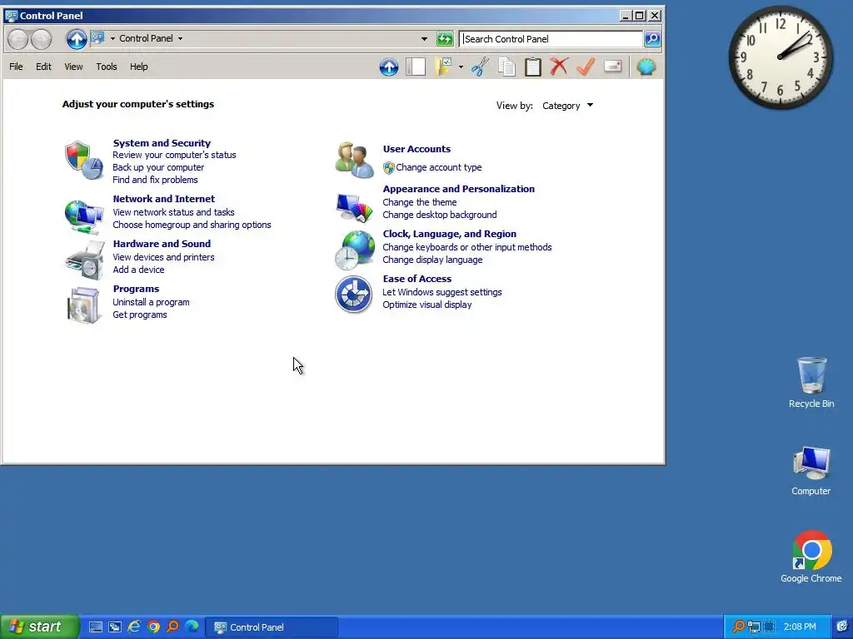Click the User Accounts people icon
The width and height of the screenshot is (853, 639).
(x=354, y=161)
